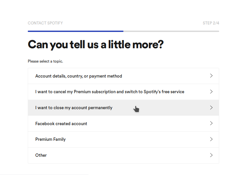Select the Facebook created account topic
The height and width of the screenshot is (175, 243).
coord(123,124)
